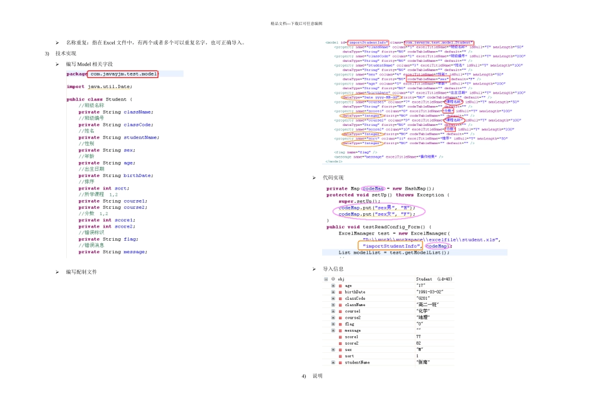Collapse the obj node in variables tree
The image size is (593, 419).
(326, 279)
